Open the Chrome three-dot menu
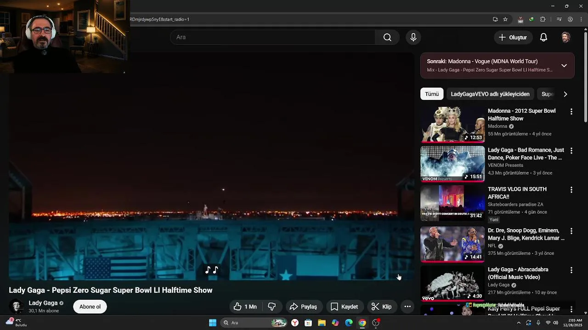 coord(581,19)
